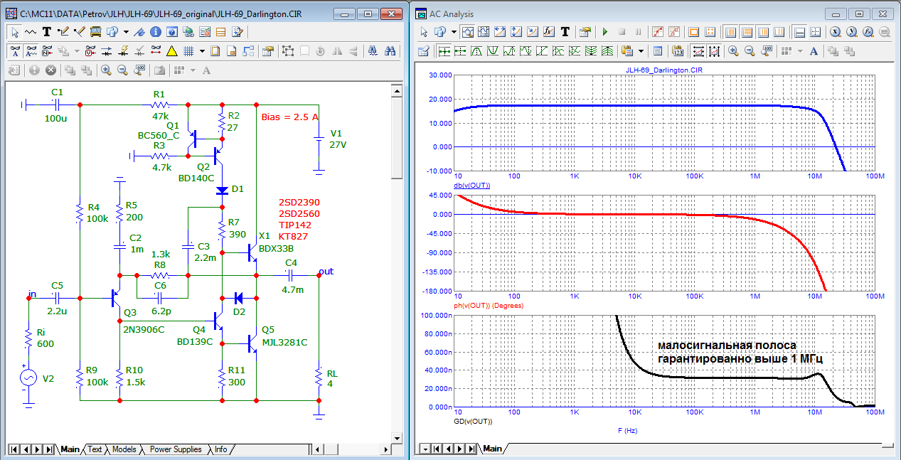The image size is (901, 460).
Task: Zoom in on the AC Analysis plot
Action: pyautogui.click(x=732, y=51)
